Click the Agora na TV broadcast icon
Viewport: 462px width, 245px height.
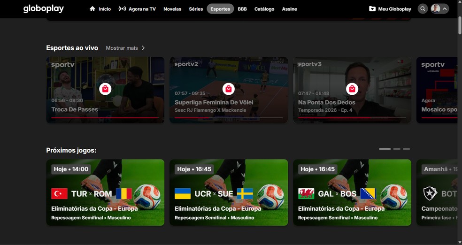pos(122,9)
